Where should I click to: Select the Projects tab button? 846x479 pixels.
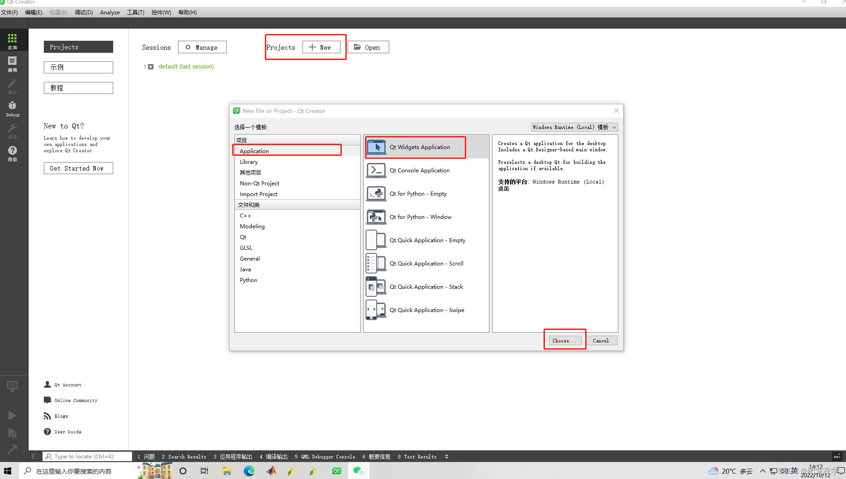pyautogui.click(x=78, y=47)
